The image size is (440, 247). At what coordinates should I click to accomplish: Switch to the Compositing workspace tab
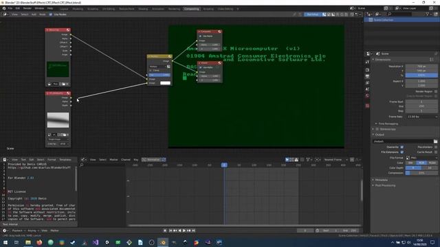click(192, 9)
